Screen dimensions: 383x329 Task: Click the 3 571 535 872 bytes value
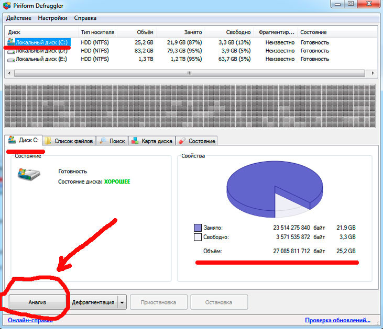(293, 237)
